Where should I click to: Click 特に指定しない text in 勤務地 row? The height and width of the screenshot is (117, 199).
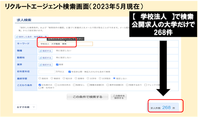(x=64, y=58)
